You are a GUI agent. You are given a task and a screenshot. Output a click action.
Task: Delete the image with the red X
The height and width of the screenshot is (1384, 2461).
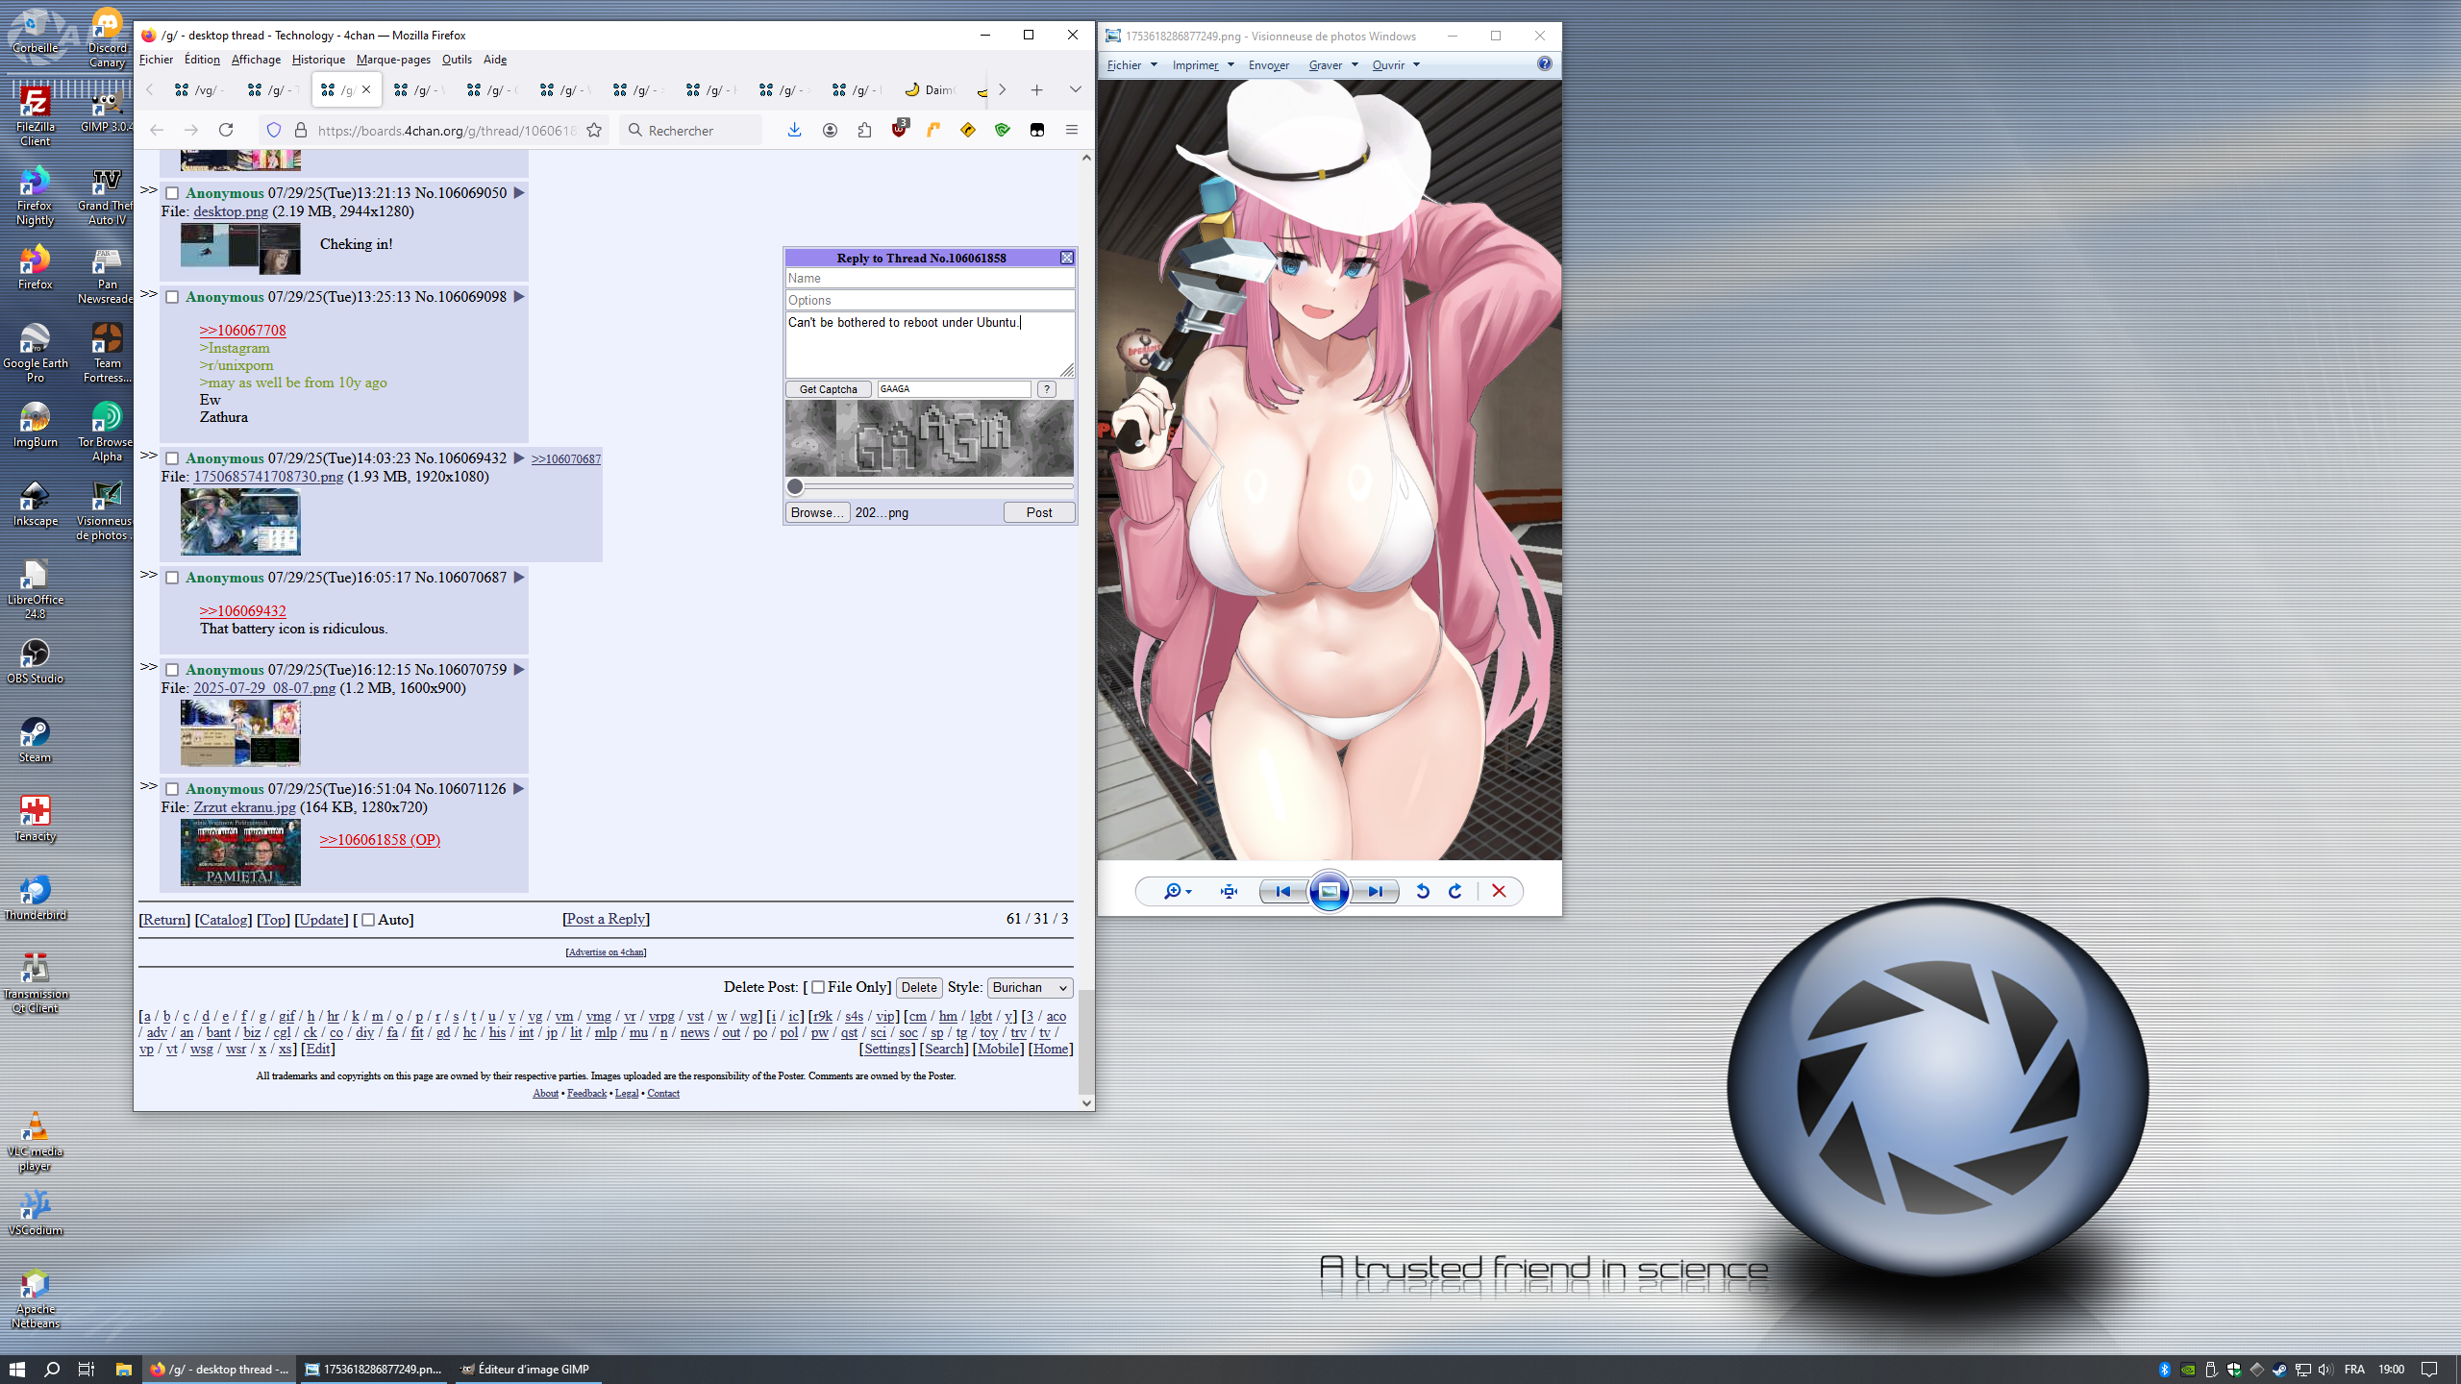(x=1499, y=891)
